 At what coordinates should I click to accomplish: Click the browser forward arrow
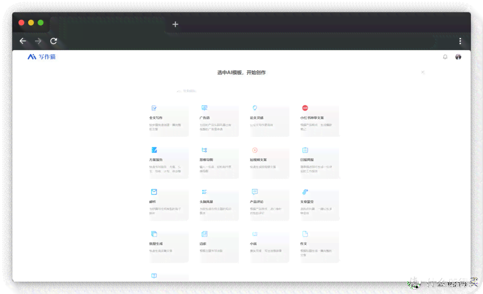(x=38, y=41)
